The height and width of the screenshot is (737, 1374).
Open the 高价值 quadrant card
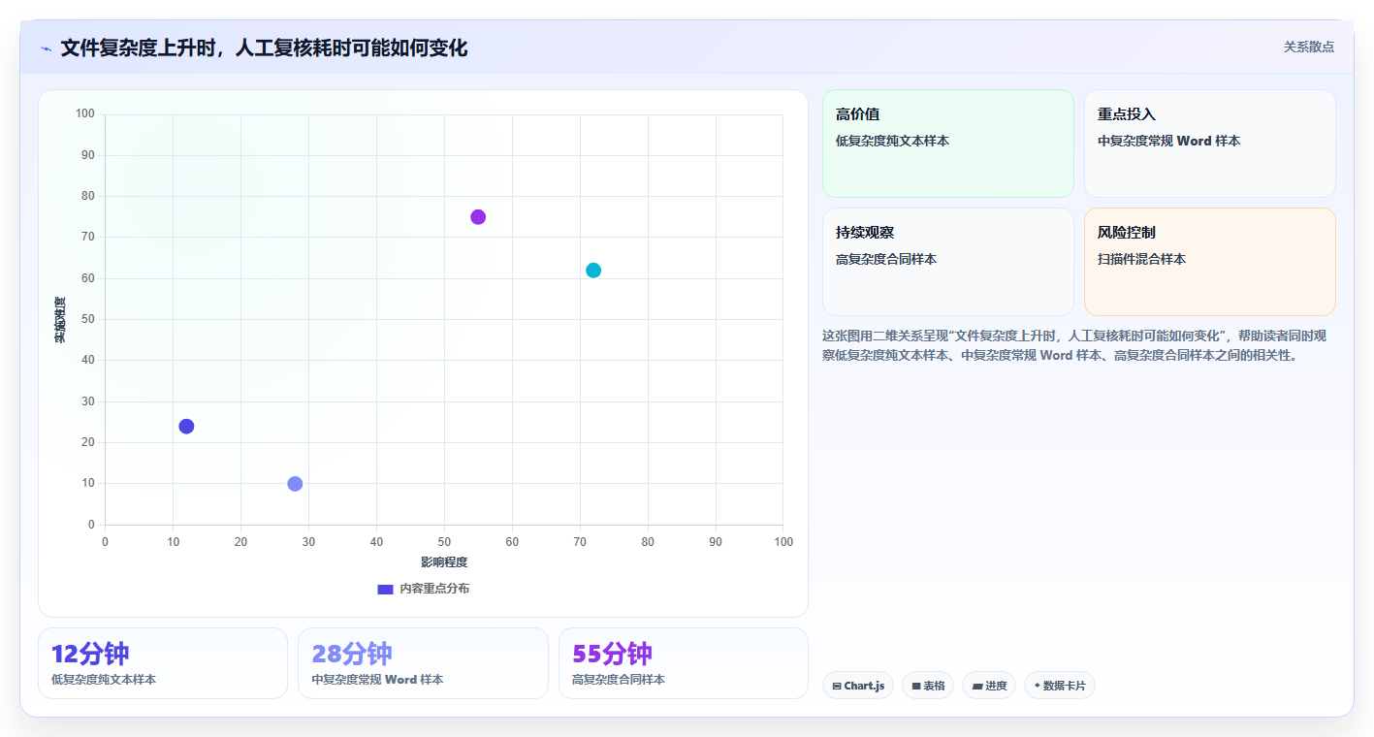(948, 144)
